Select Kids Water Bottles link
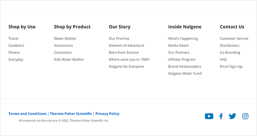Screen dimensions: 257x136 (x=69, y=59)
